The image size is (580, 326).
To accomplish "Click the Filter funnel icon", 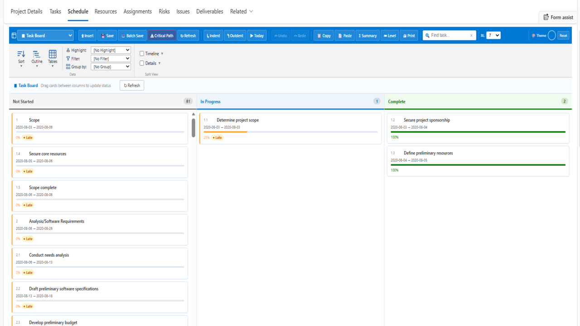I will coord(68,58).
